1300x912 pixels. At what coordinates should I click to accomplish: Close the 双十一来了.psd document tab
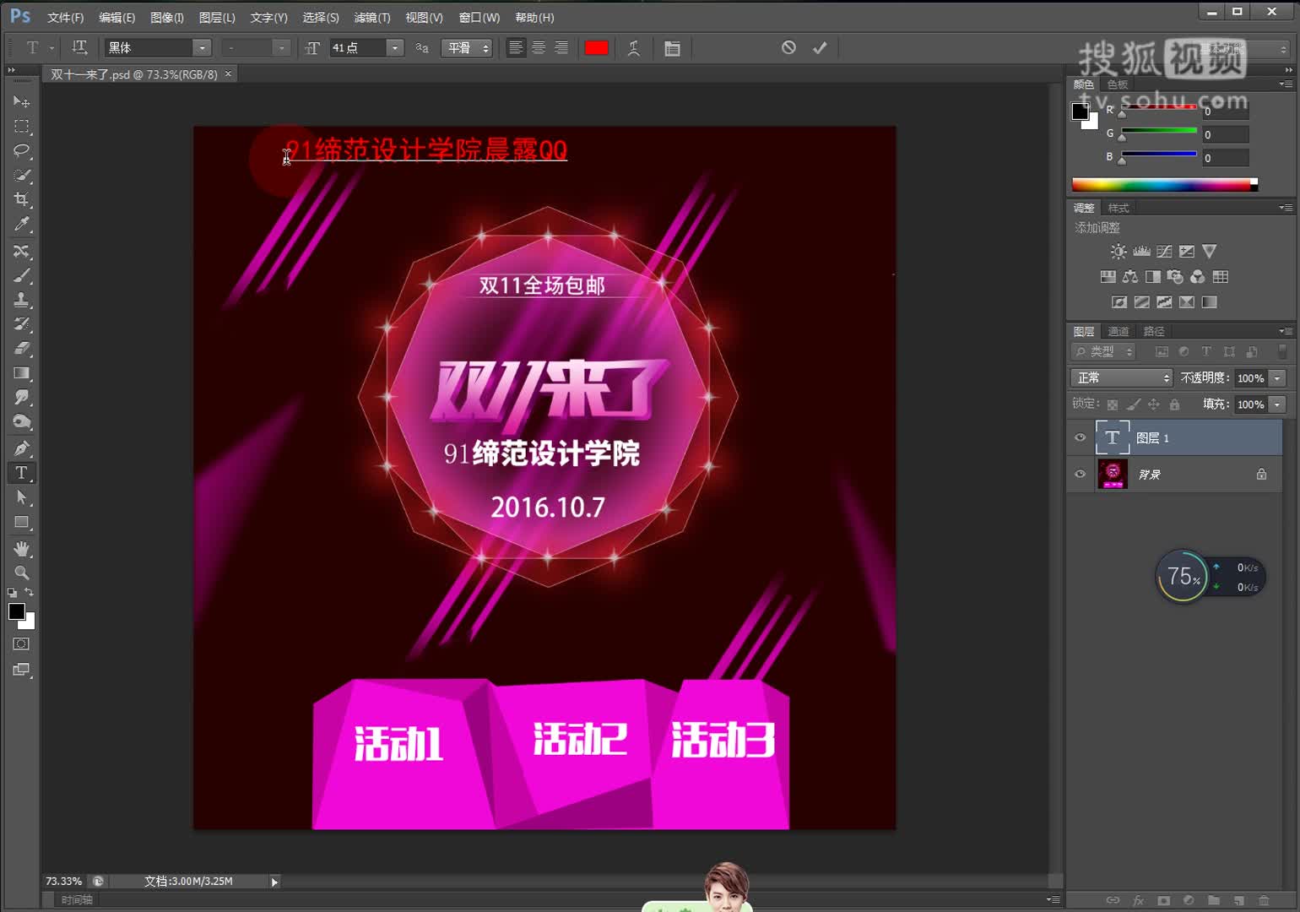pos(228,74)
